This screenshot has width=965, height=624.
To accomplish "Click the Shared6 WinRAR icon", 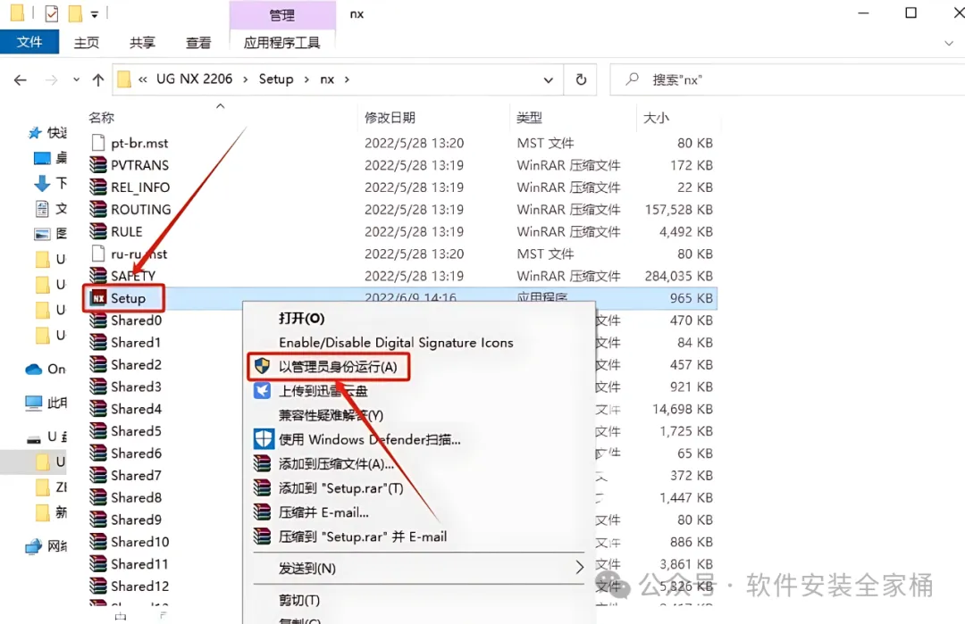I will point(98,453).
